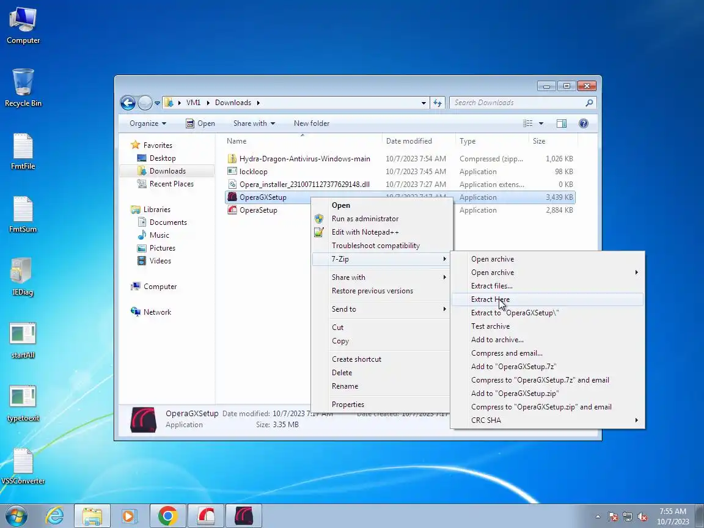Click the Explorer forward navigation arrow

[145, 103]
